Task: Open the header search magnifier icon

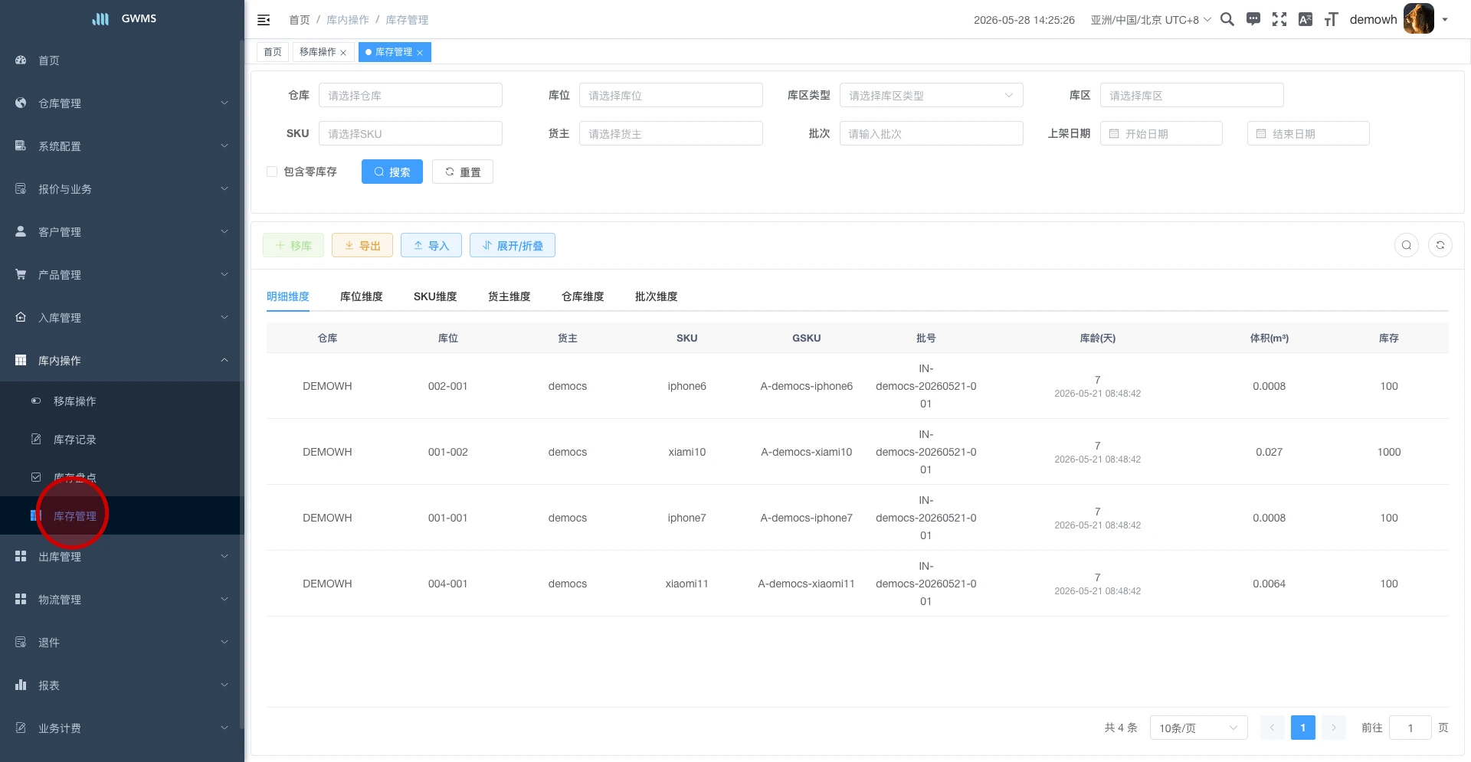Action: coord(1227,20)
